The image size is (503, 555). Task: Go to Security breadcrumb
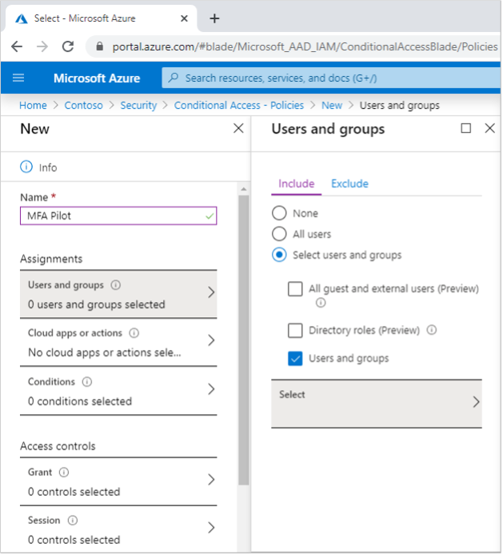click(x=138, y=106)
